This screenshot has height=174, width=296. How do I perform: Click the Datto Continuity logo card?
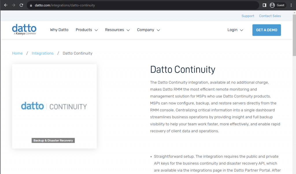54,106
